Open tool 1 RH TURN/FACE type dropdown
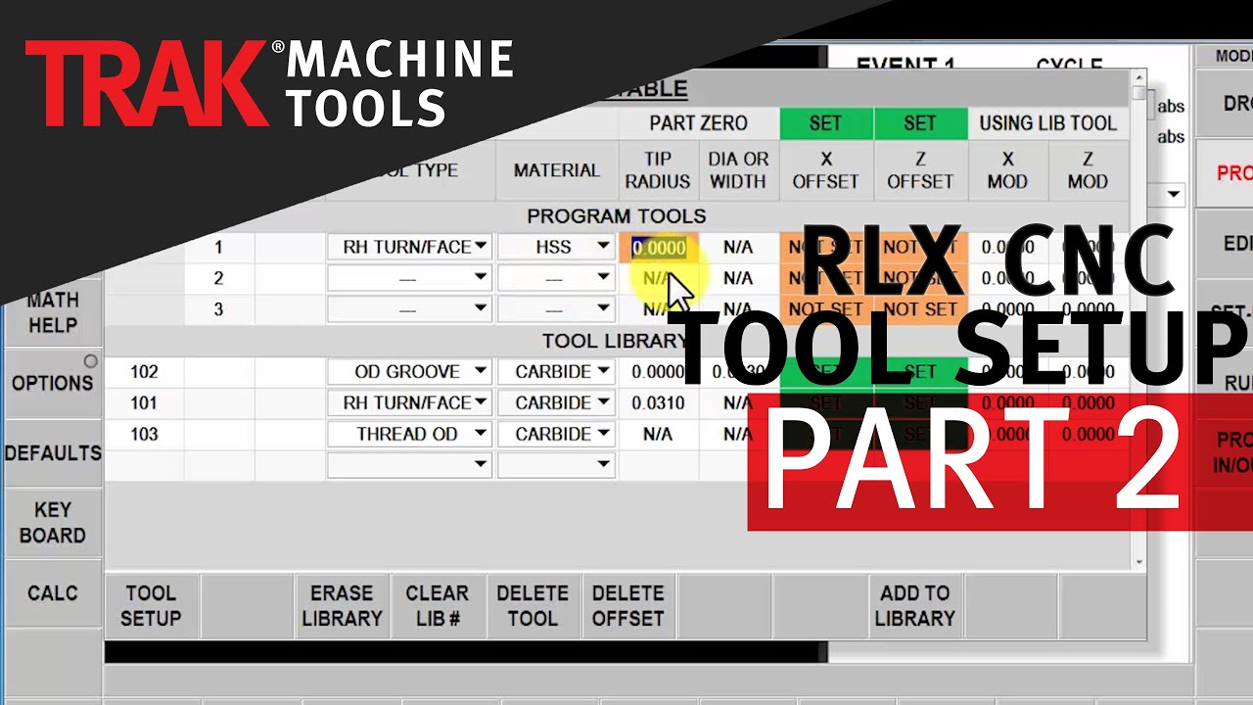 tap(409, 248)
